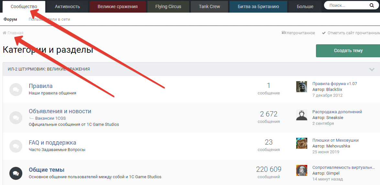
Task: Open the Вакансии 1CGS subforum link
Action: [50, 118]
